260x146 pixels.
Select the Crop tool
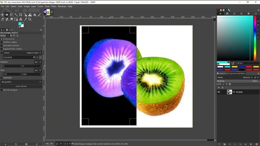pyautogui.click(x=21, y=15)
